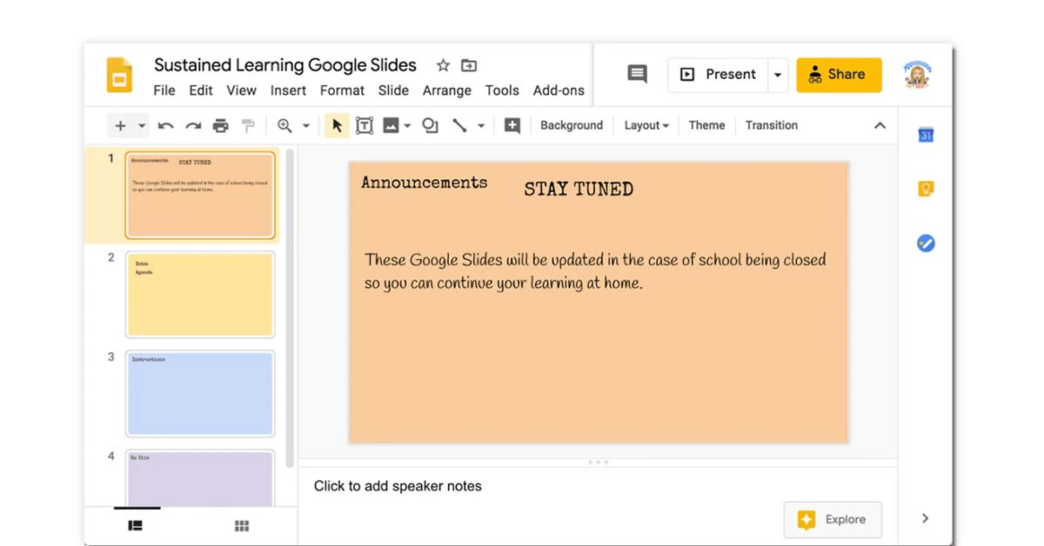Open the Explore panel
Image resolution: width=1044 pixels, height=546 pixels.
coord(833,519)
